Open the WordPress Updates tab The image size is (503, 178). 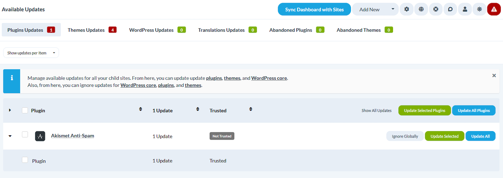pyautogui.click(x=157, y=30)
